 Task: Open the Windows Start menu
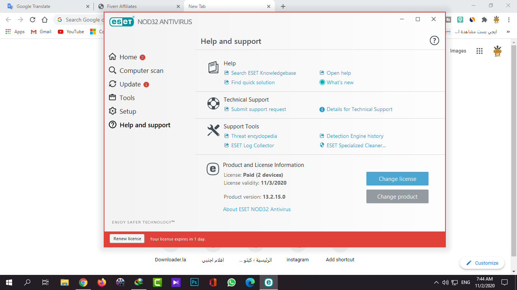9,282
